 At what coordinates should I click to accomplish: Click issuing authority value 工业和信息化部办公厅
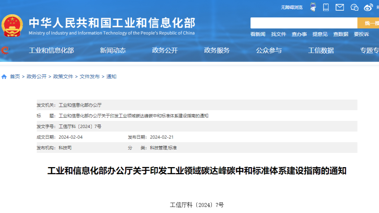[80, 105]
